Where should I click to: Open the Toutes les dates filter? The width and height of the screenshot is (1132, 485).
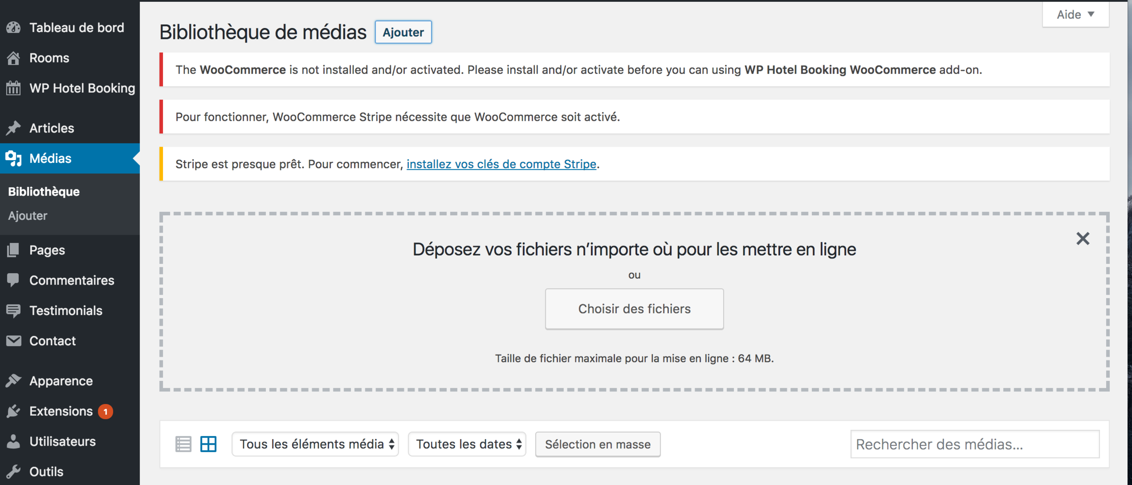tap(467, 444)
